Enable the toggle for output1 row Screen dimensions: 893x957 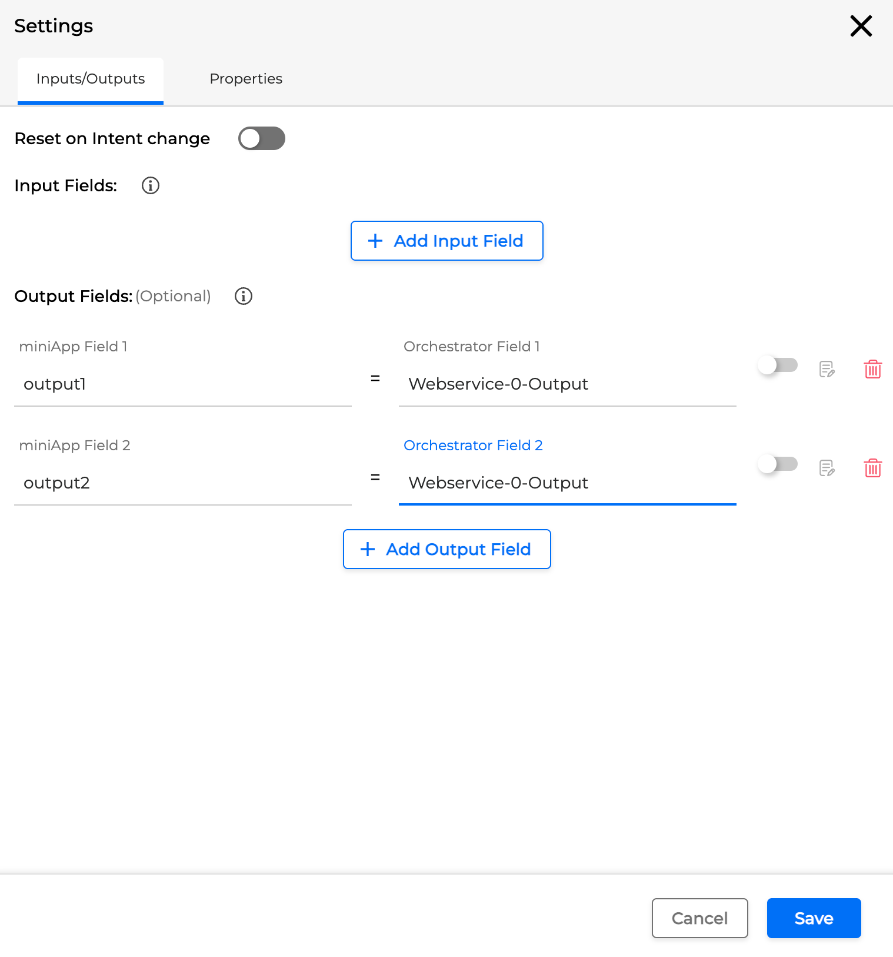(x=777, y=365)
